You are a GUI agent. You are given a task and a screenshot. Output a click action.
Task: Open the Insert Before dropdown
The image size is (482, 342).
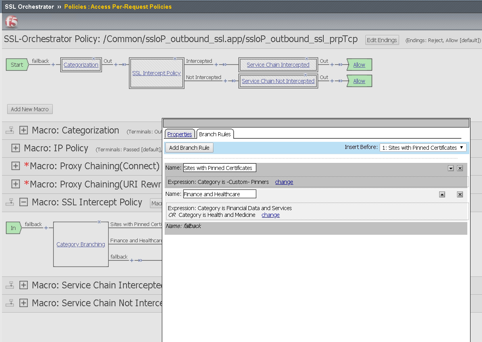(423, 148)
